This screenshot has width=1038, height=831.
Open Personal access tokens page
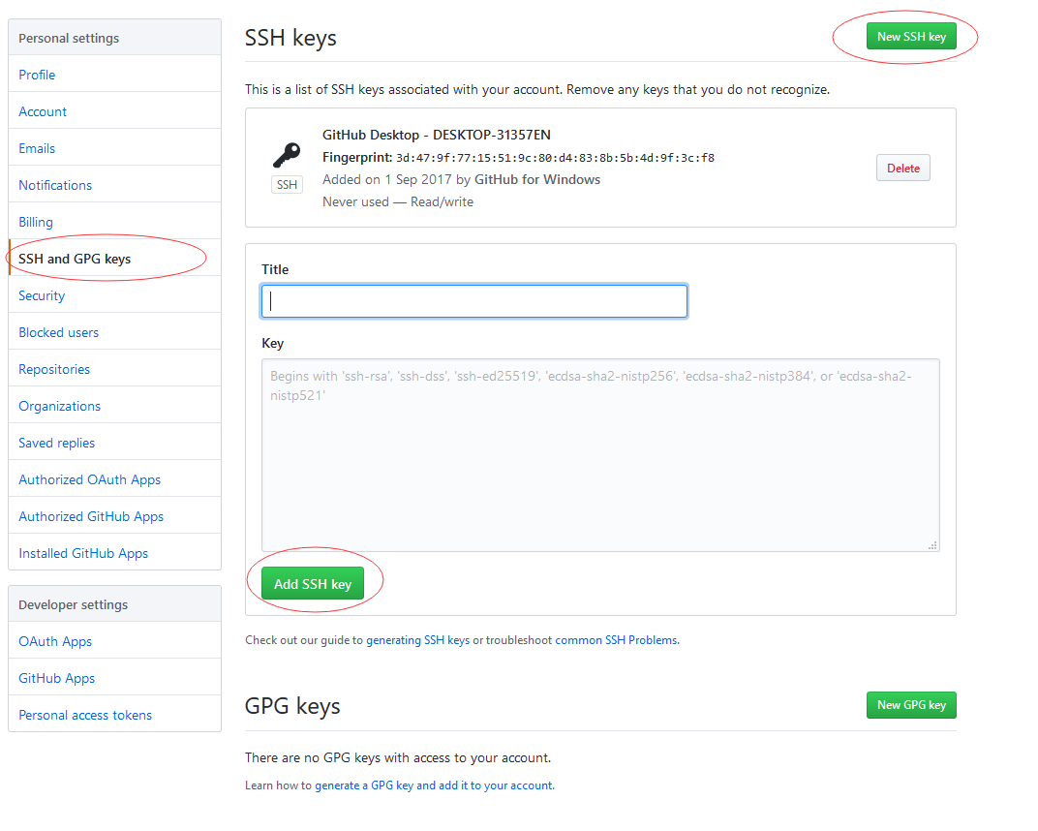[x=85, y=715]
